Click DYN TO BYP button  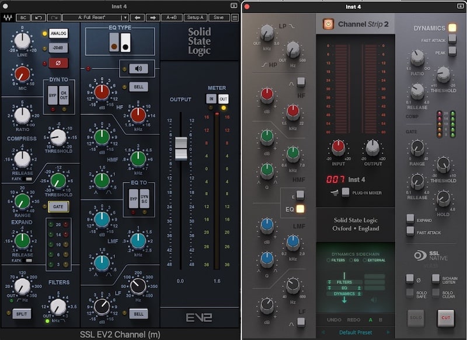click(x=53, y=95)
